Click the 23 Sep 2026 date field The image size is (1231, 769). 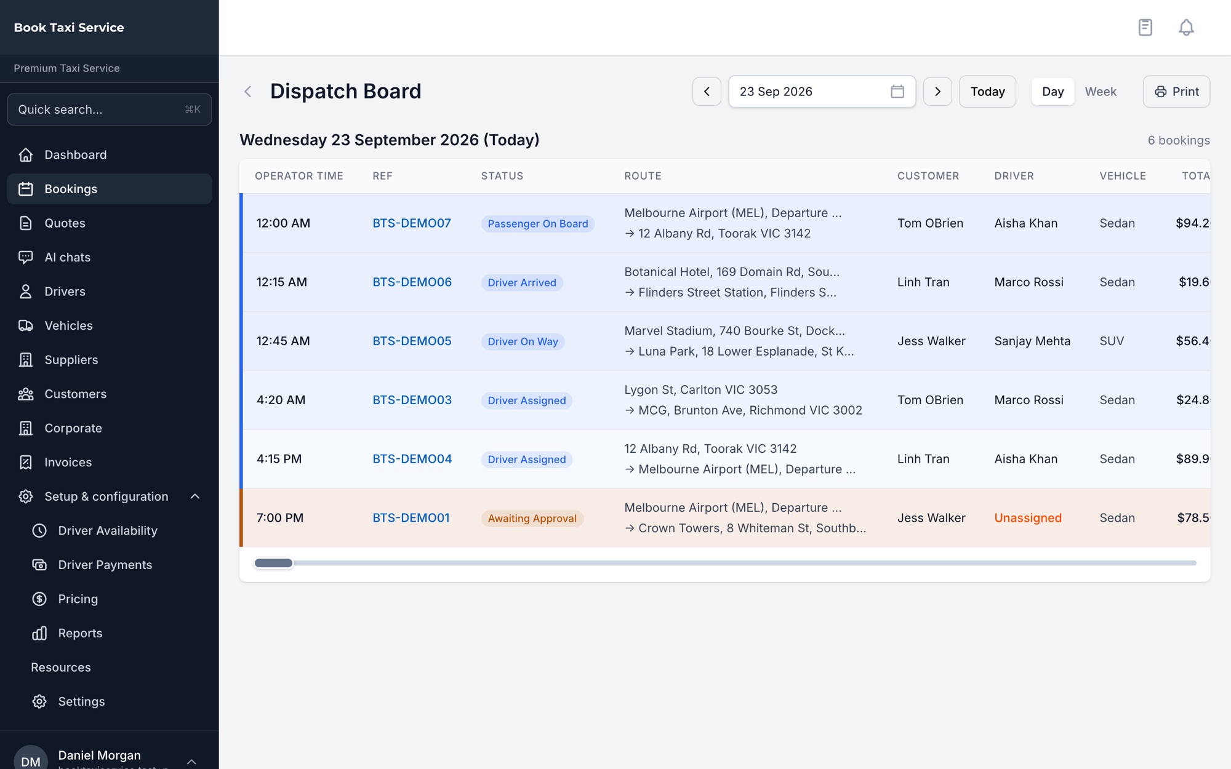pyautogui.click(x=822, y=92)
